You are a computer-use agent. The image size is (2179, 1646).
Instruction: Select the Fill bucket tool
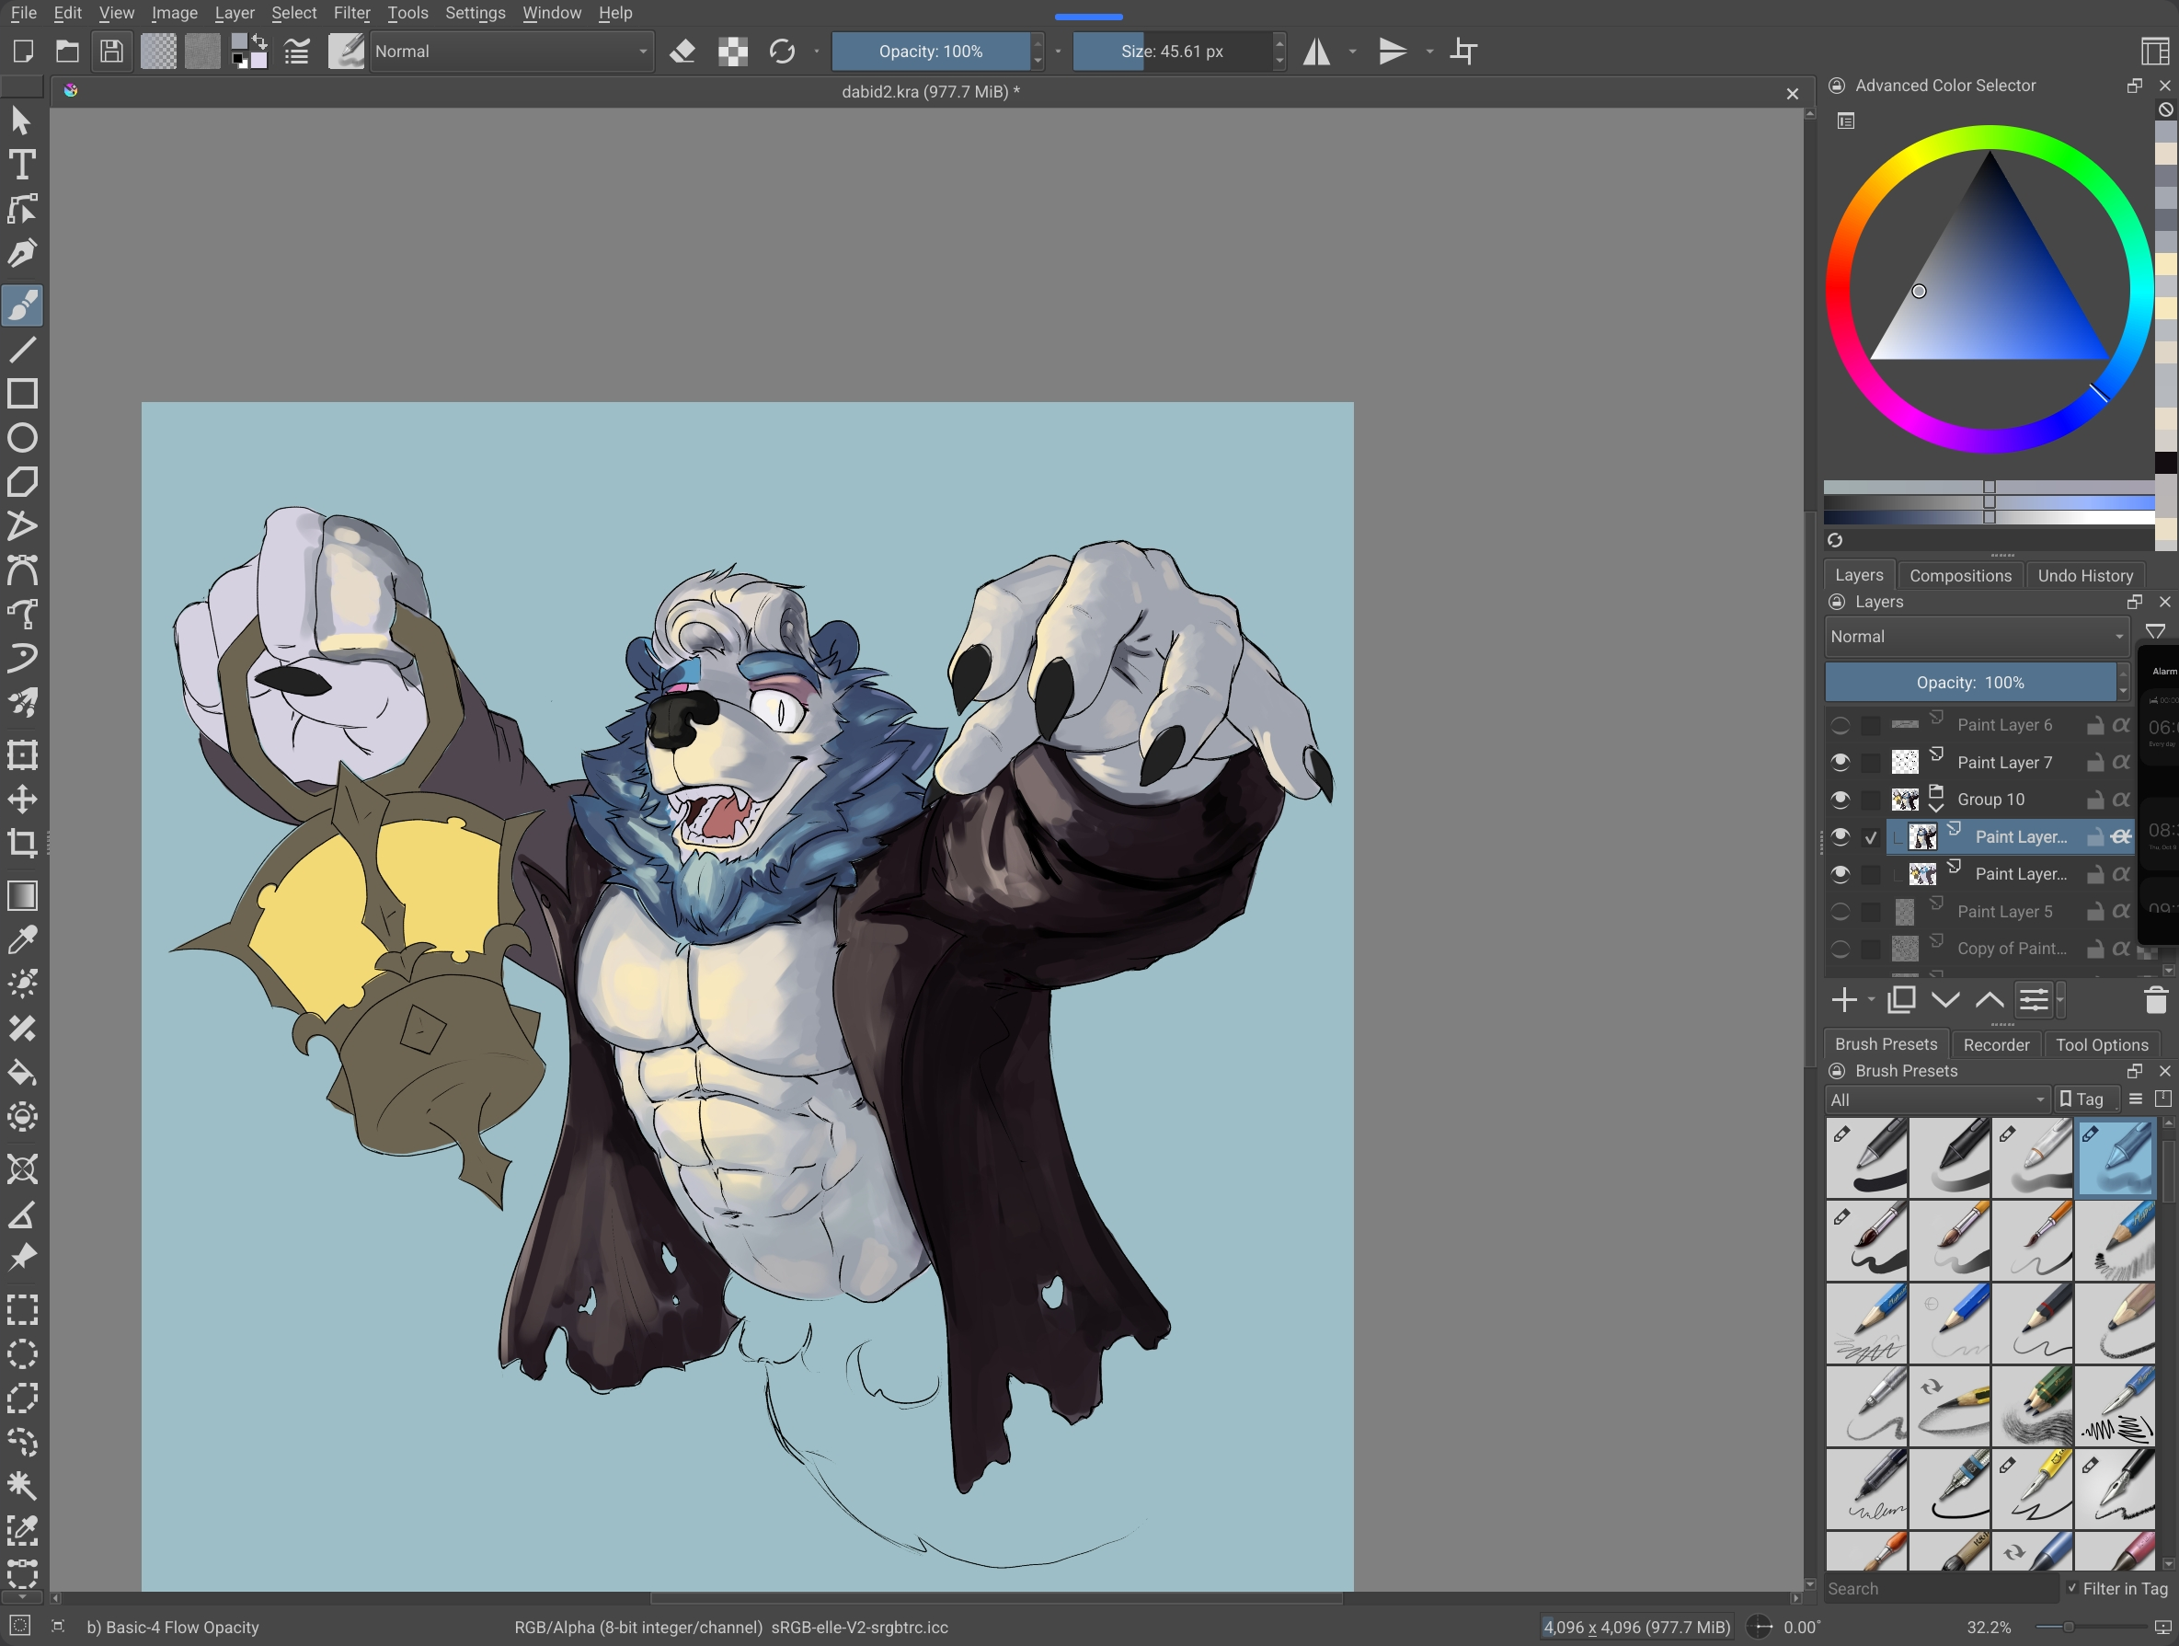[22, 1073]
